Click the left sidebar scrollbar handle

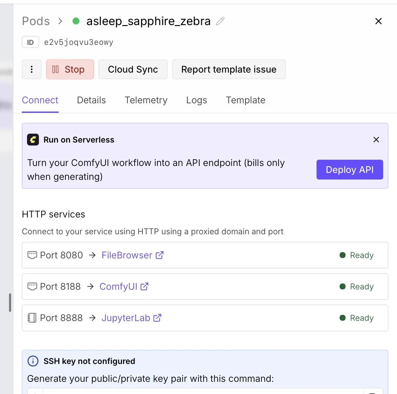(x=10, y=303)
